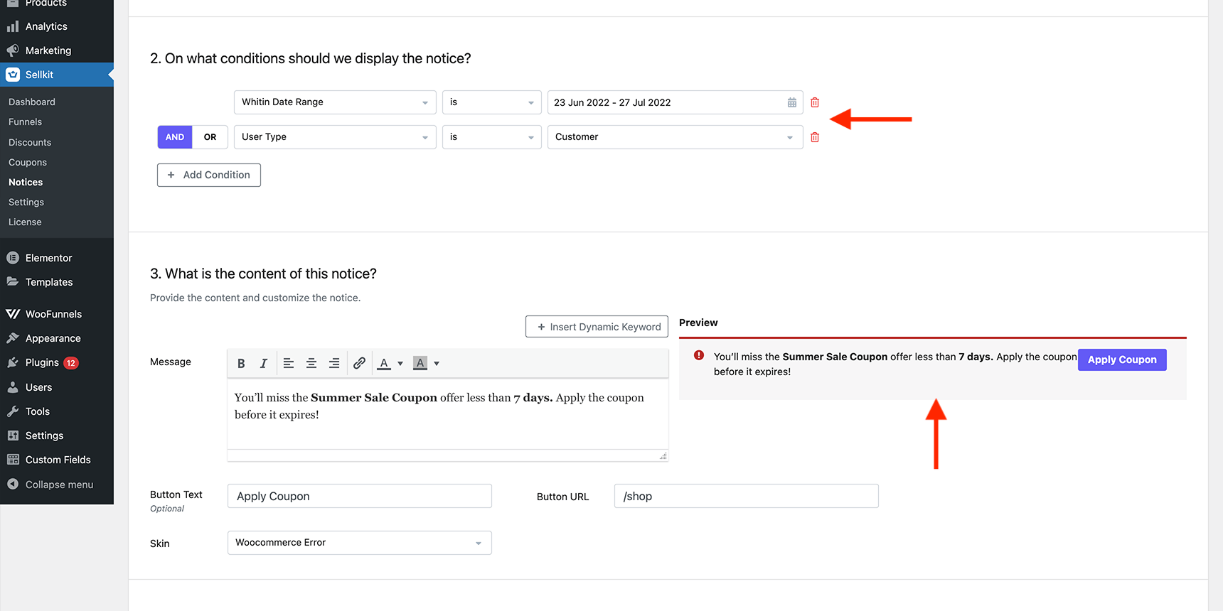This screenshot has height=611, width=1223.
Task: Open WooFunnels in the sidebar
Action: (x=57, y=314)
